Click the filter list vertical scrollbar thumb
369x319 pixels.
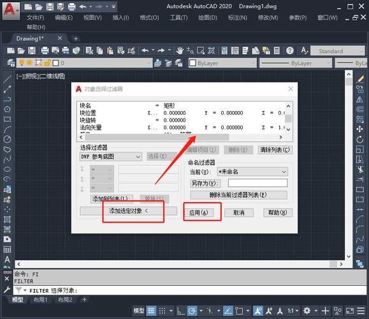tap(288, 118)
